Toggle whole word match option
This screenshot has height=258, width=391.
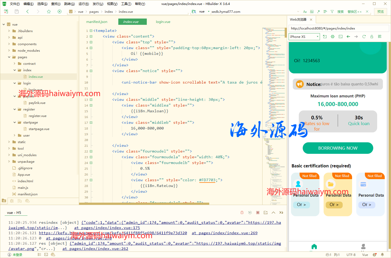[x=312, y=12]
